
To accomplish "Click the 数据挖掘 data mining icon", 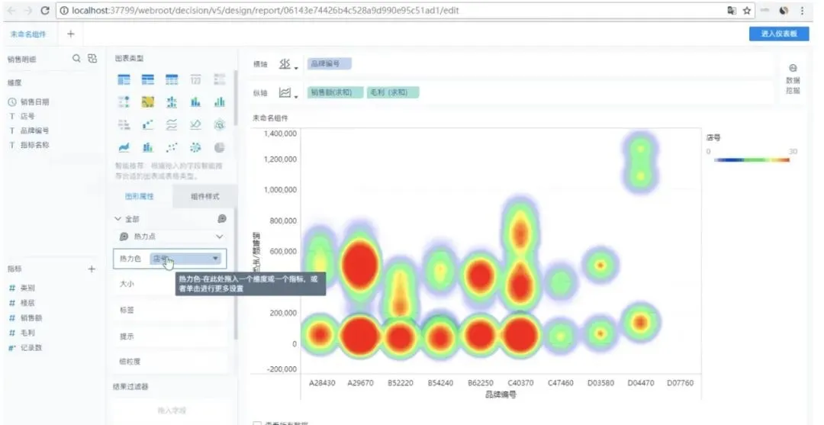I will click(793, 79).
